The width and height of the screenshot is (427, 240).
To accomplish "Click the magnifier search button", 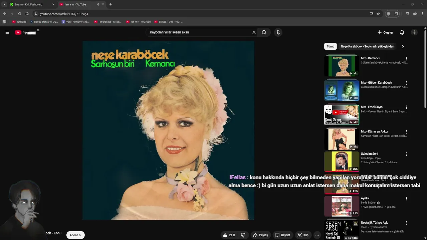I will tap(264, 32).
